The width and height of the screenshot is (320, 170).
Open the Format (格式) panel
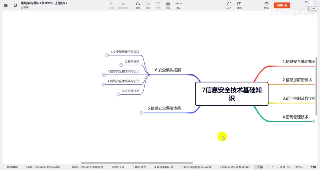(x=266, y=5)
